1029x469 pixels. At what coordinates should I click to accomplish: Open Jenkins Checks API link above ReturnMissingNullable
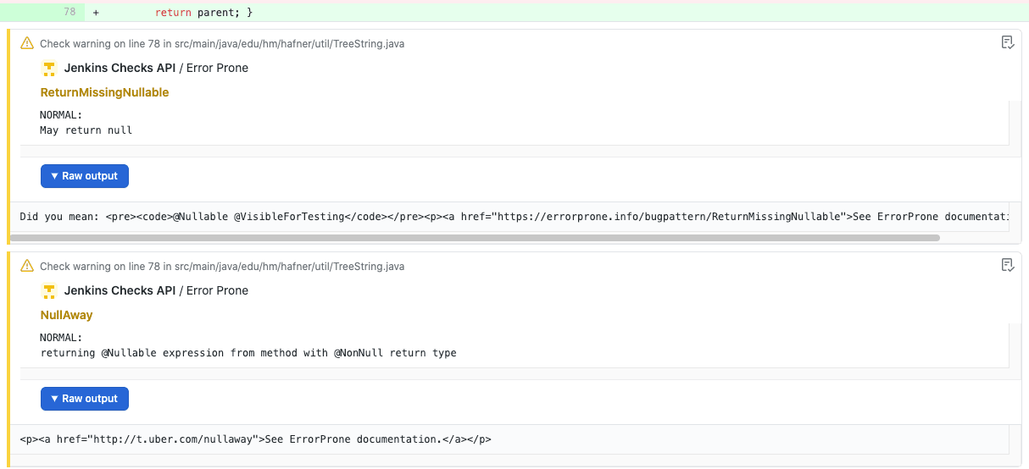(x=120, y=69)
